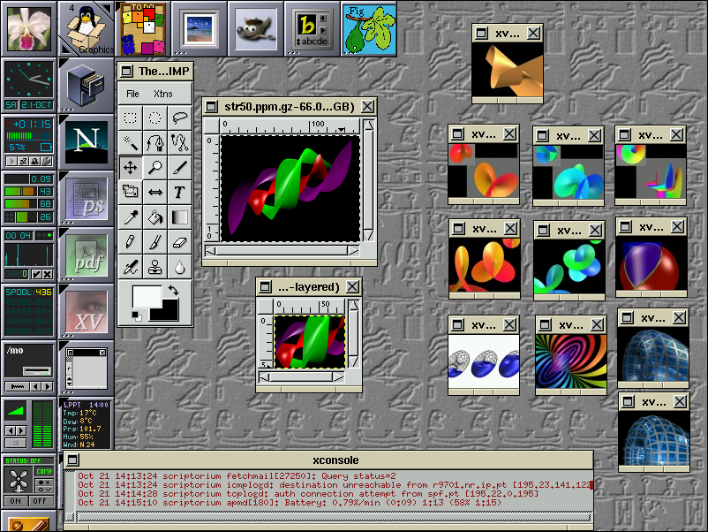The image size is (708, 532).
Task: Select the Clone stamp tool
Action: click(155, 266)
